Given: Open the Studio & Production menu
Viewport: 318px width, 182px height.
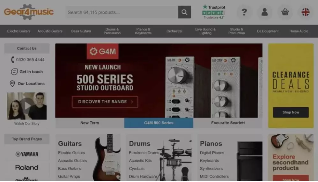Looking at the screenshot, I should point(236,31).
